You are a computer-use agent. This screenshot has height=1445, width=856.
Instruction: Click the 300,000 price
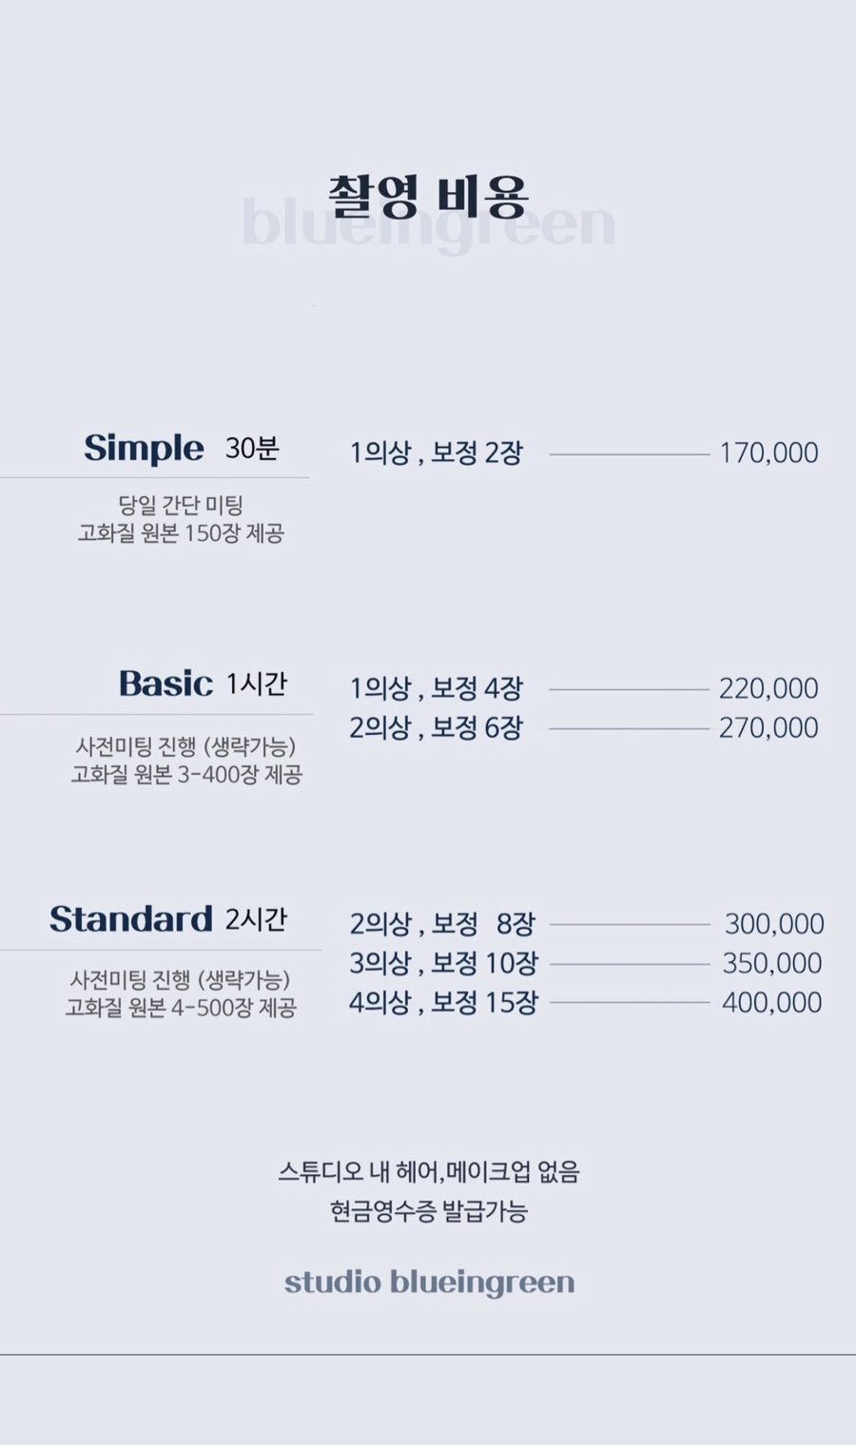point(774,923)
